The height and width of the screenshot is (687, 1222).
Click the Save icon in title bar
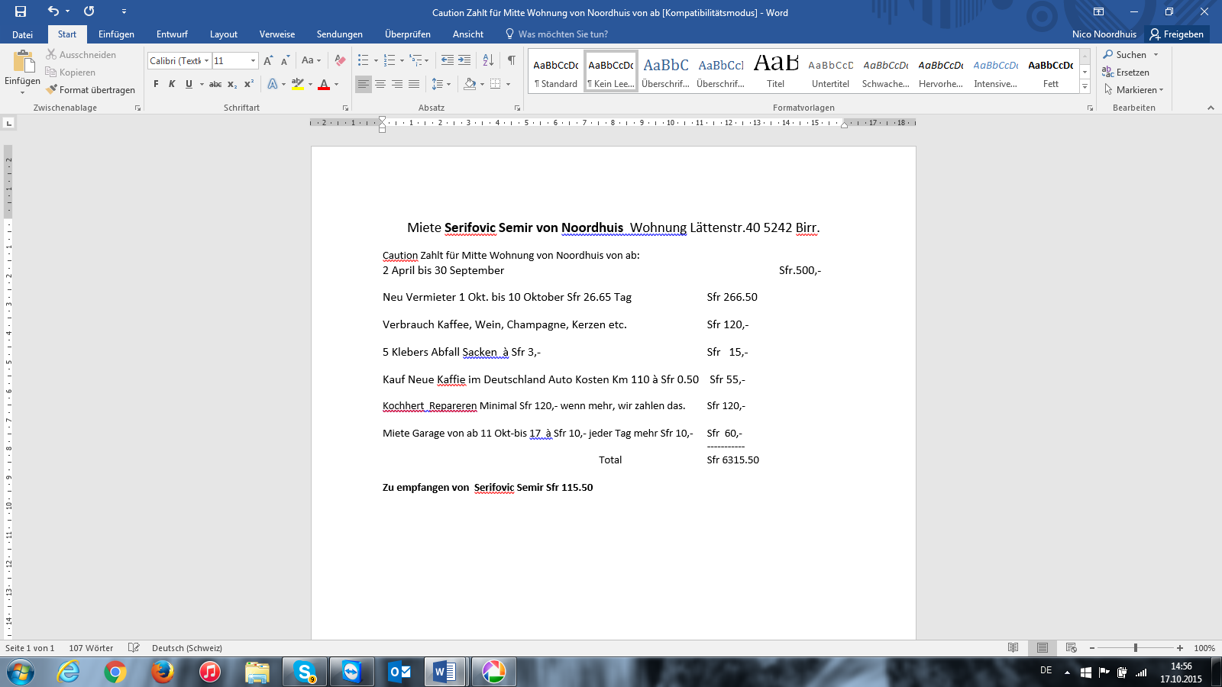coord(21,11)
